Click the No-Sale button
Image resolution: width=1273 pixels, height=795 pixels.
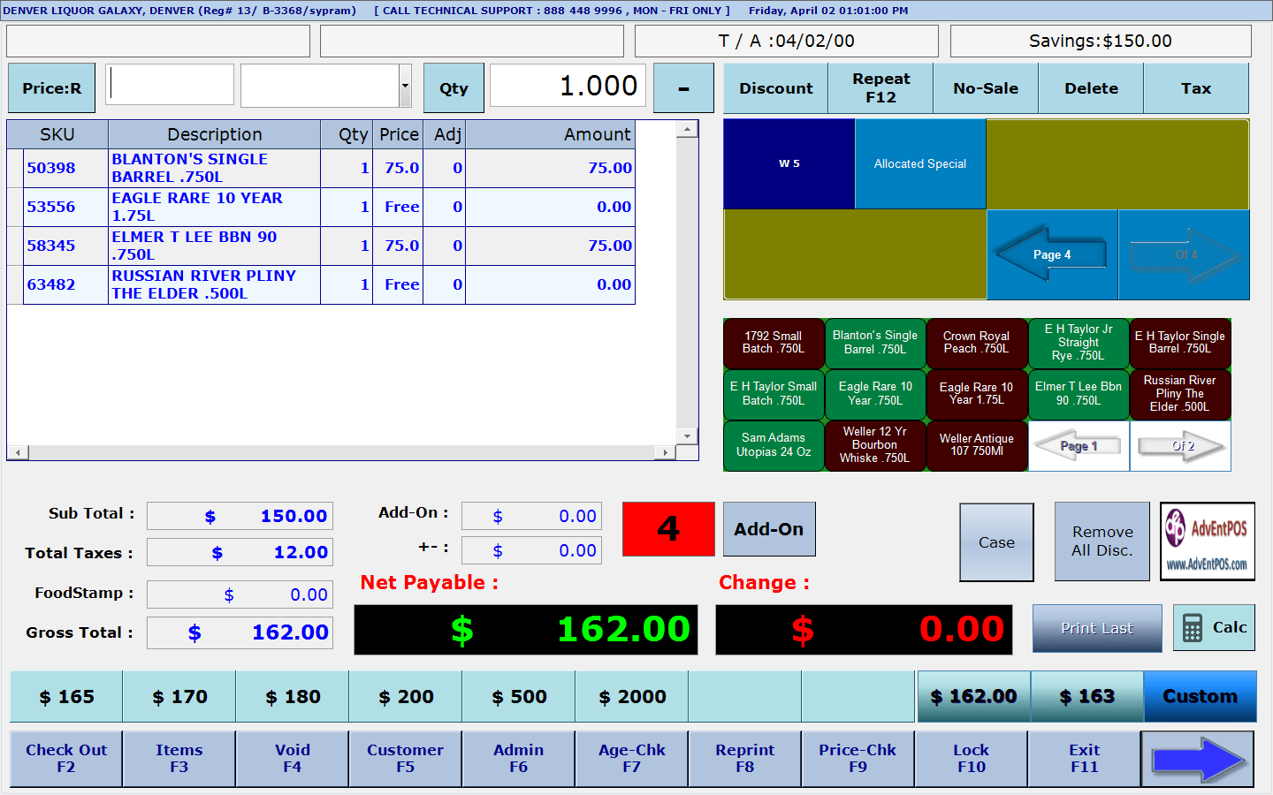pyautogui.click(x=985, y=88)
